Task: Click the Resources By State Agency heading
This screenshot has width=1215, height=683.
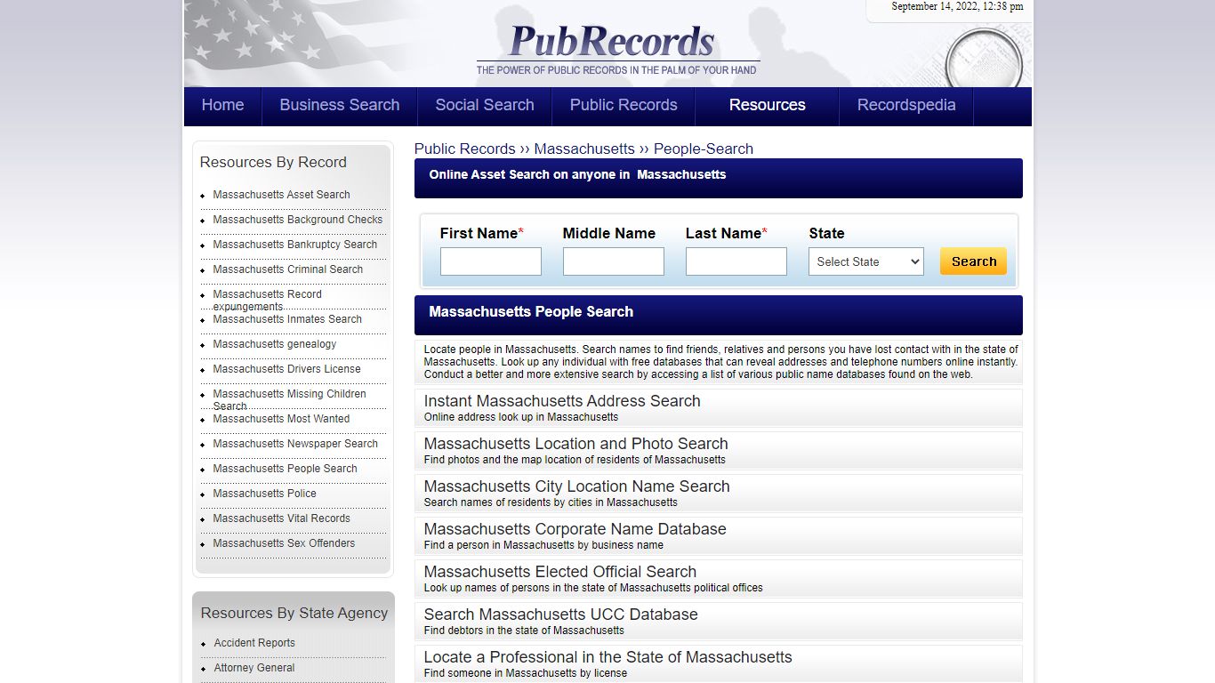Action: [x=294, y=613]
